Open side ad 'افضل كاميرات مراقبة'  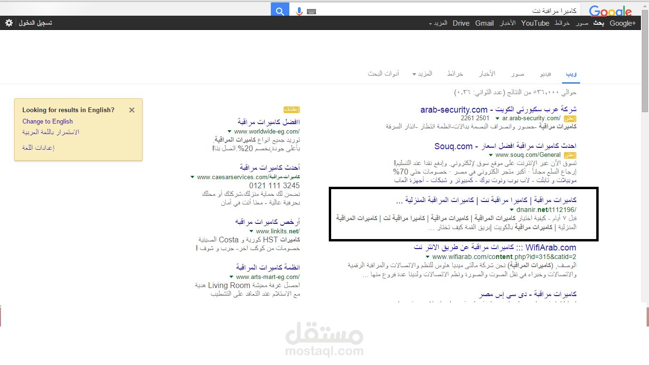pyautogui.click(x=268, y=122)
